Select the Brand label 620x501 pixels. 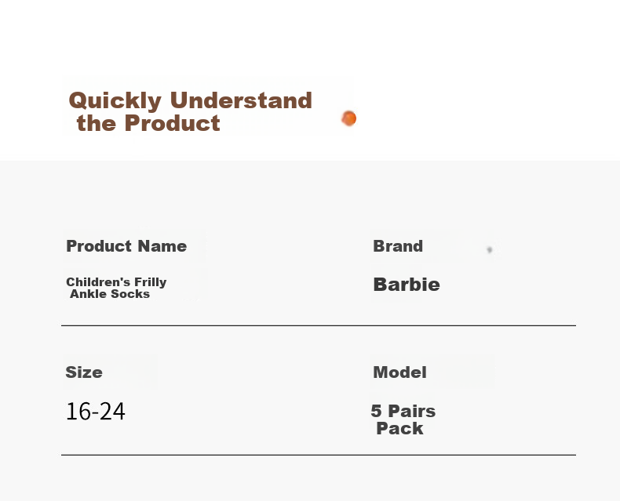click(398, 246)
